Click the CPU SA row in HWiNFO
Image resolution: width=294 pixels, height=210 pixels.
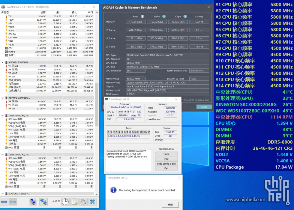[47, 34]
